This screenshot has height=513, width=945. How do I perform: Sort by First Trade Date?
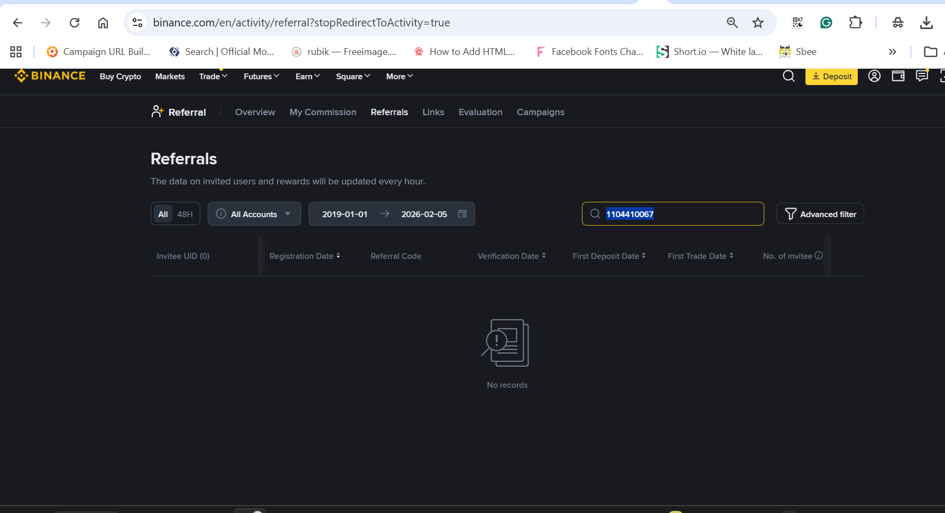701,256
